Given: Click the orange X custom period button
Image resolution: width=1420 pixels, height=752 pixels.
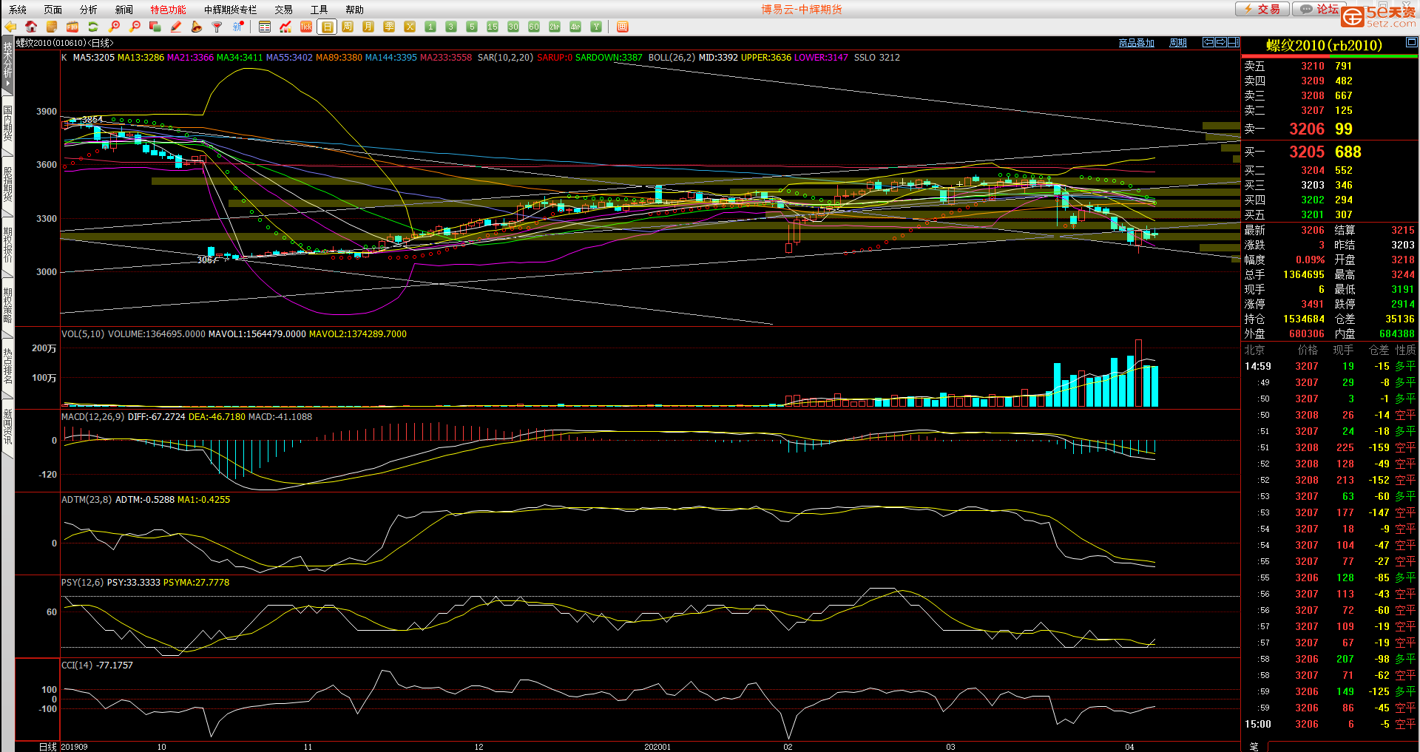Looking at the screenshot, I should pyautogui.click(x=410, y=27).
